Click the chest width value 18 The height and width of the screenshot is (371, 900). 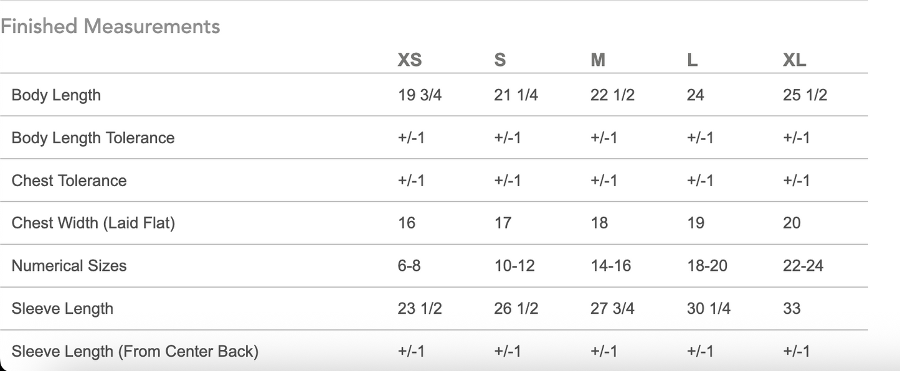pos(599,223)
